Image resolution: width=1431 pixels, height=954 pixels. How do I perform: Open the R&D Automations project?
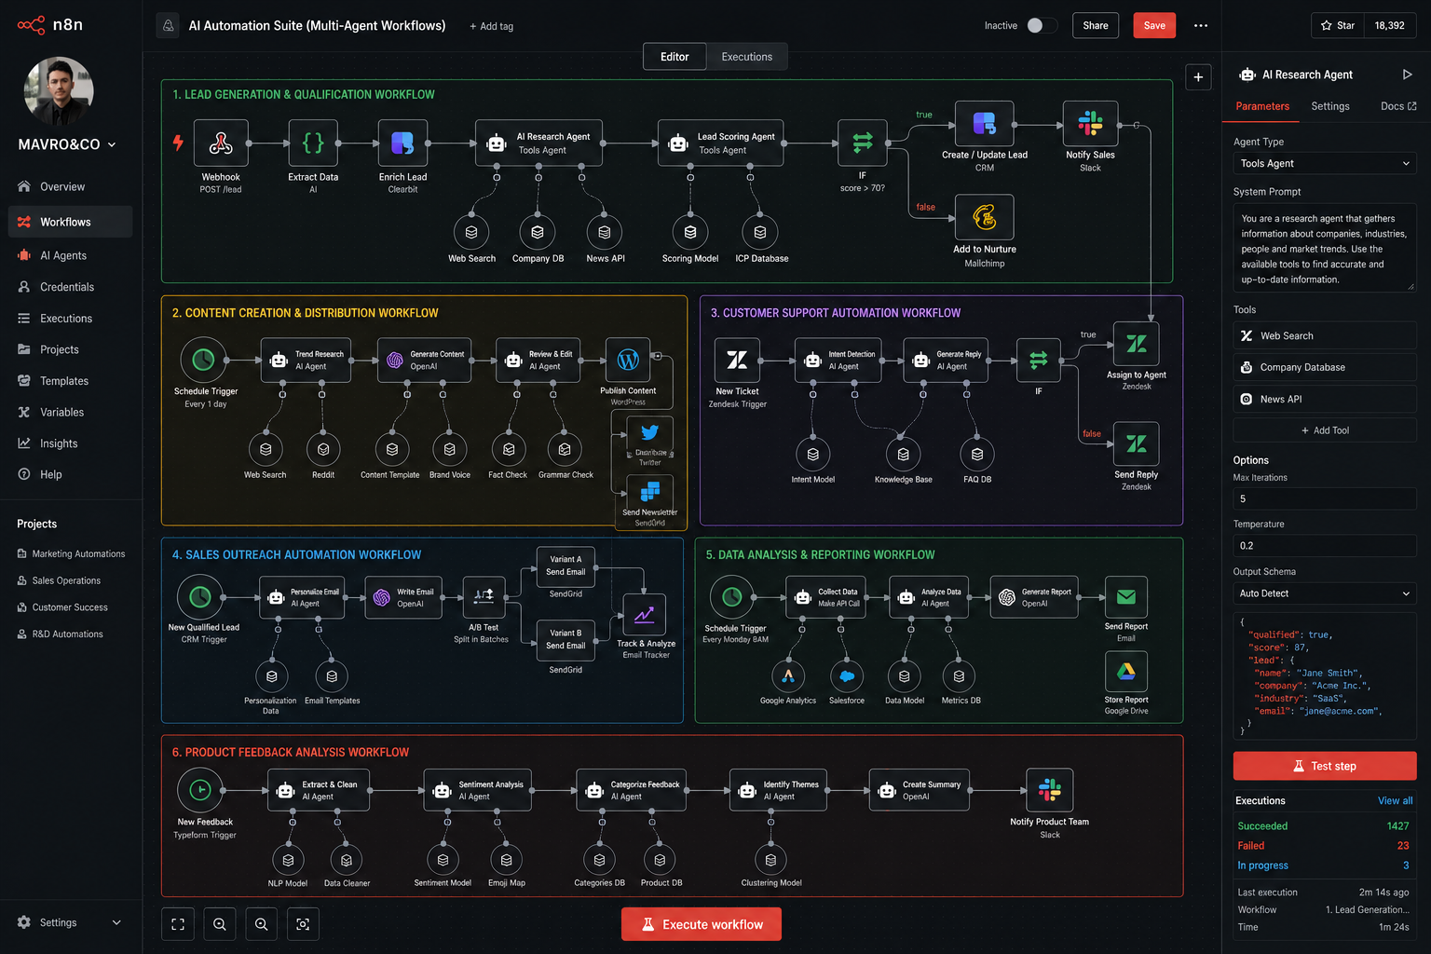tap(61, 634)
